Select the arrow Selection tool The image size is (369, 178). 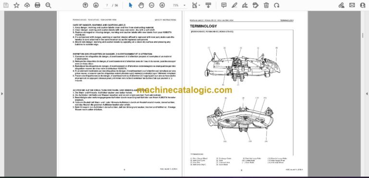[x=131, y=5]
